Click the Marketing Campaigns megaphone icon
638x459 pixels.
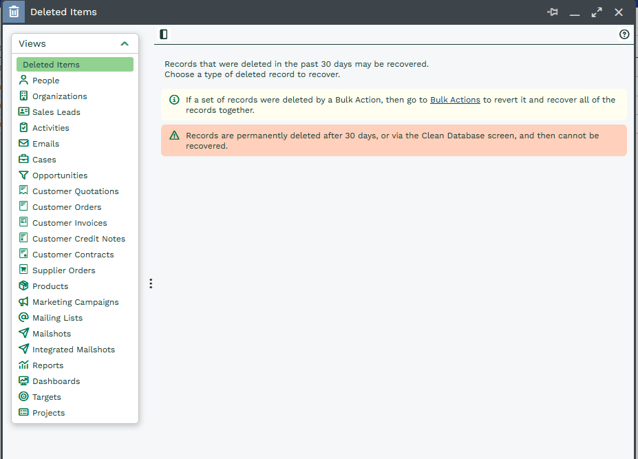point(23,302)
